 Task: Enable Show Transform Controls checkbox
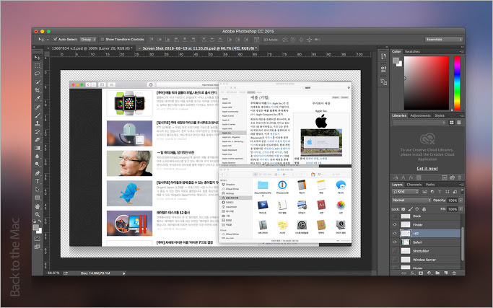pos(102,39)
